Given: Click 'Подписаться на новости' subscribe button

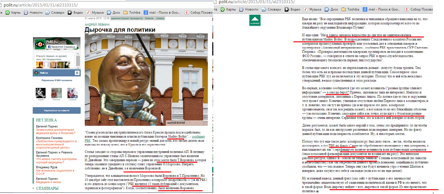Looking at the screenshot, I should click(57, 110).
